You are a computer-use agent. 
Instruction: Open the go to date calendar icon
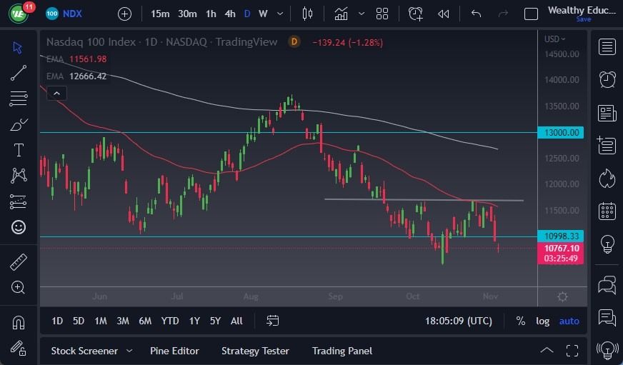coord(273,321)
